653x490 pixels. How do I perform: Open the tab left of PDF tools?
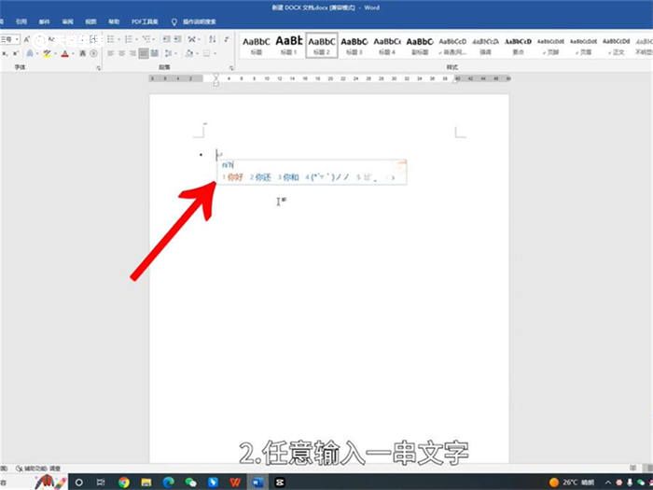coord(113,21)
